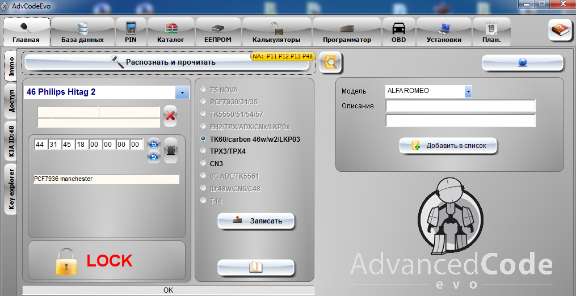Click the open book icon button

coord(256,267)
